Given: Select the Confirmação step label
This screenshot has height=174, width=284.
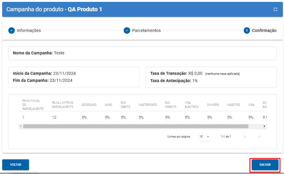Looking at the screenshot, I should (264, 30).
